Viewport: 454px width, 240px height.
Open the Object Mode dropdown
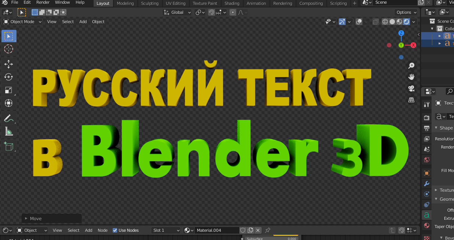23,22
